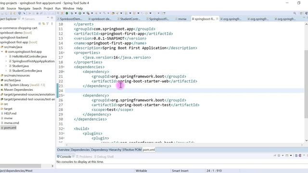Switch to the SpringbootFi... editor tab
The height and width of the screenshot is (173, 308).
(158, 19)
